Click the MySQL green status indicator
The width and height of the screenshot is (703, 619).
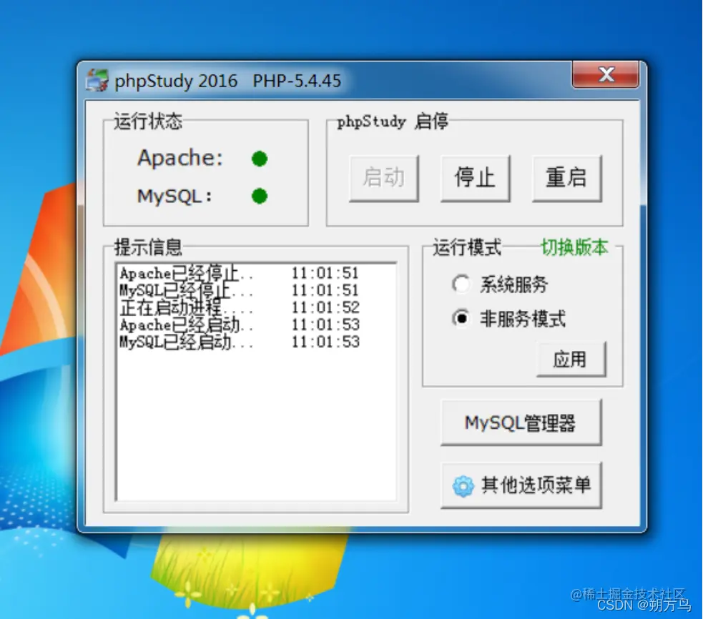[x=260, y=196]
